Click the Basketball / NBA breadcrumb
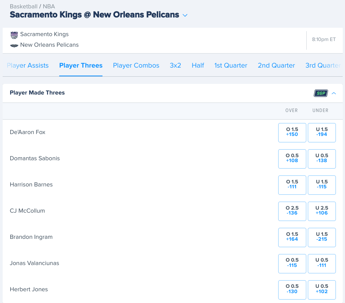345x303 pixels. 32,6
